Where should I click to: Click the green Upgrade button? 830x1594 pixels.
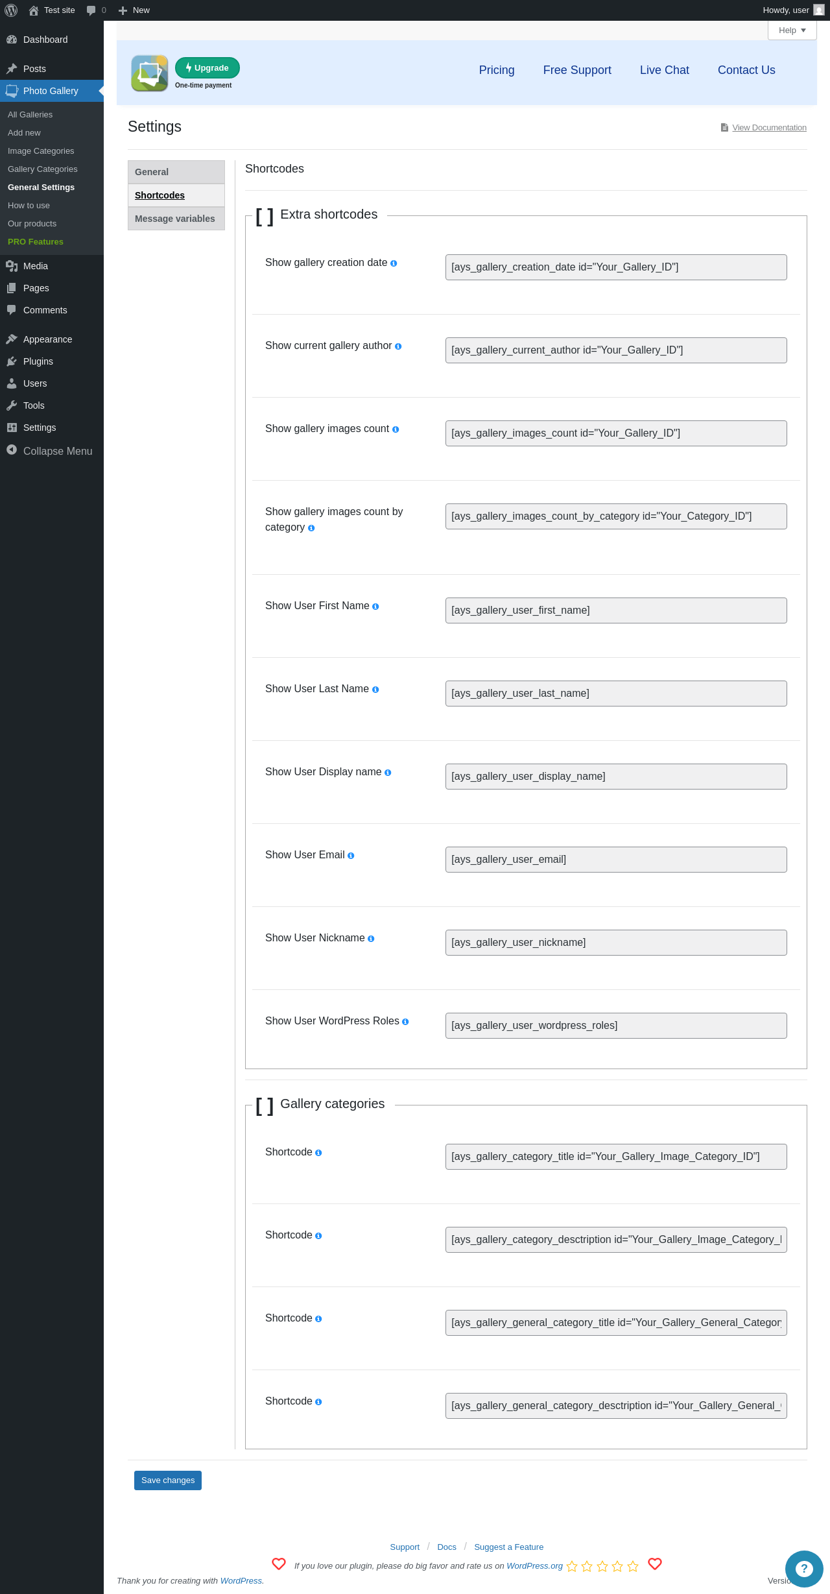pyautogui.click(x=207, y=68)
